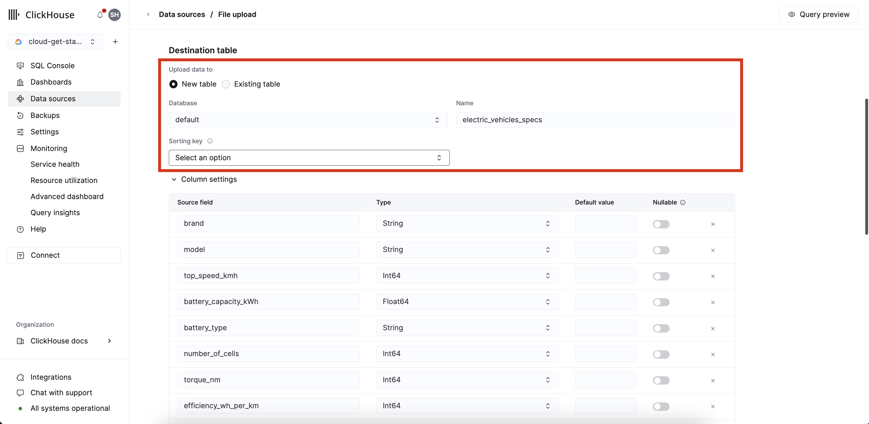The width and height of the screenshot is (869, 424).
Task: Open the SH user avatar menu
Action: tap(114, 15)
